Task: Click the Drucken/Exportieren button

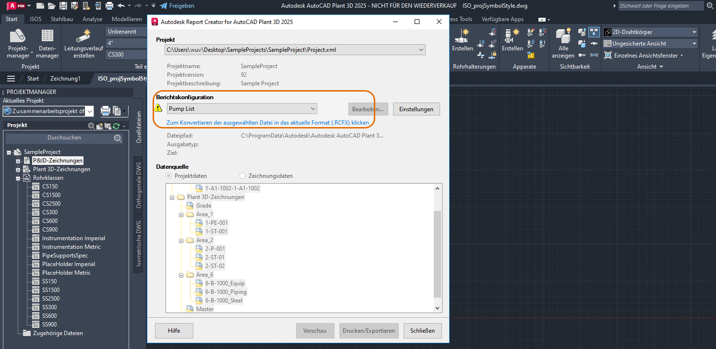Action: (369, 331)
